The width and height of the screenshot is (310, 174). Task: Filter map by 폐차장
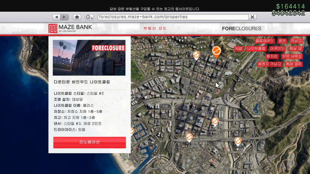tap(272, 56)
